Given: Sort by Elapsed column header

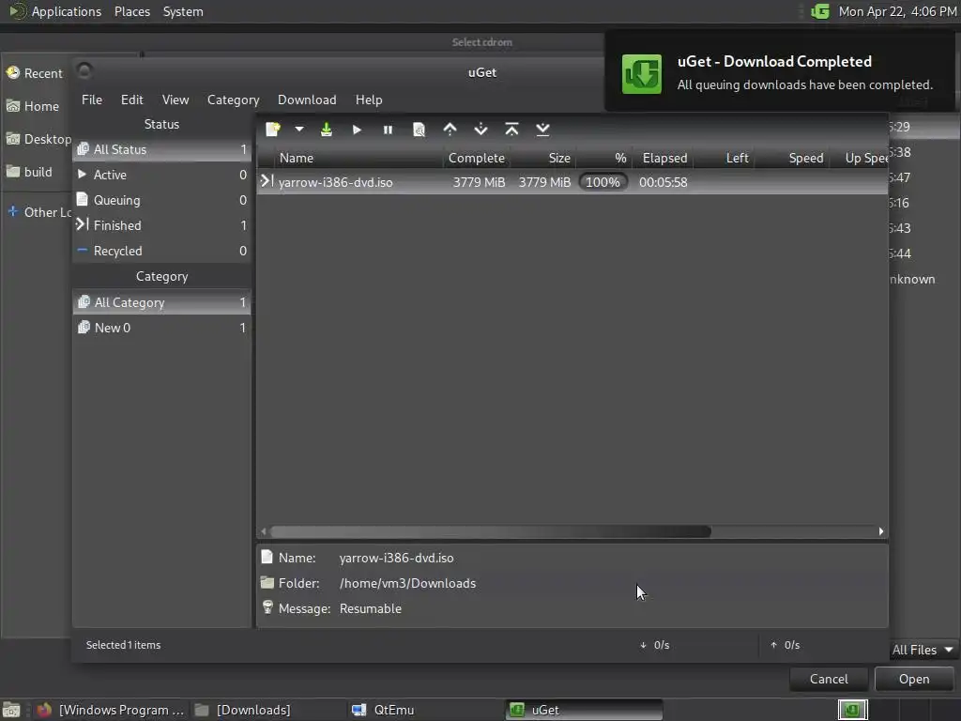Looking at the screenshot, I should (664, 158).
